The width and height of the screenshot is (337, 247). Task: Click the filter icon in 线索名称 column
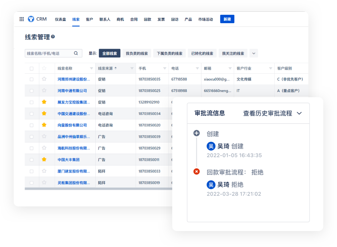pos(92,68)
